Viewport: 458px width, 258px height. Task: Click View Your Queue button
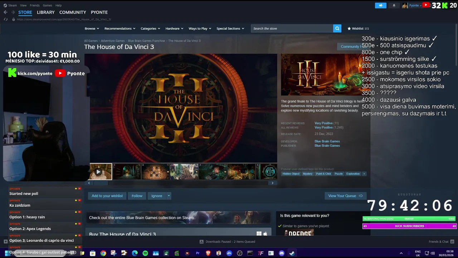345,196
